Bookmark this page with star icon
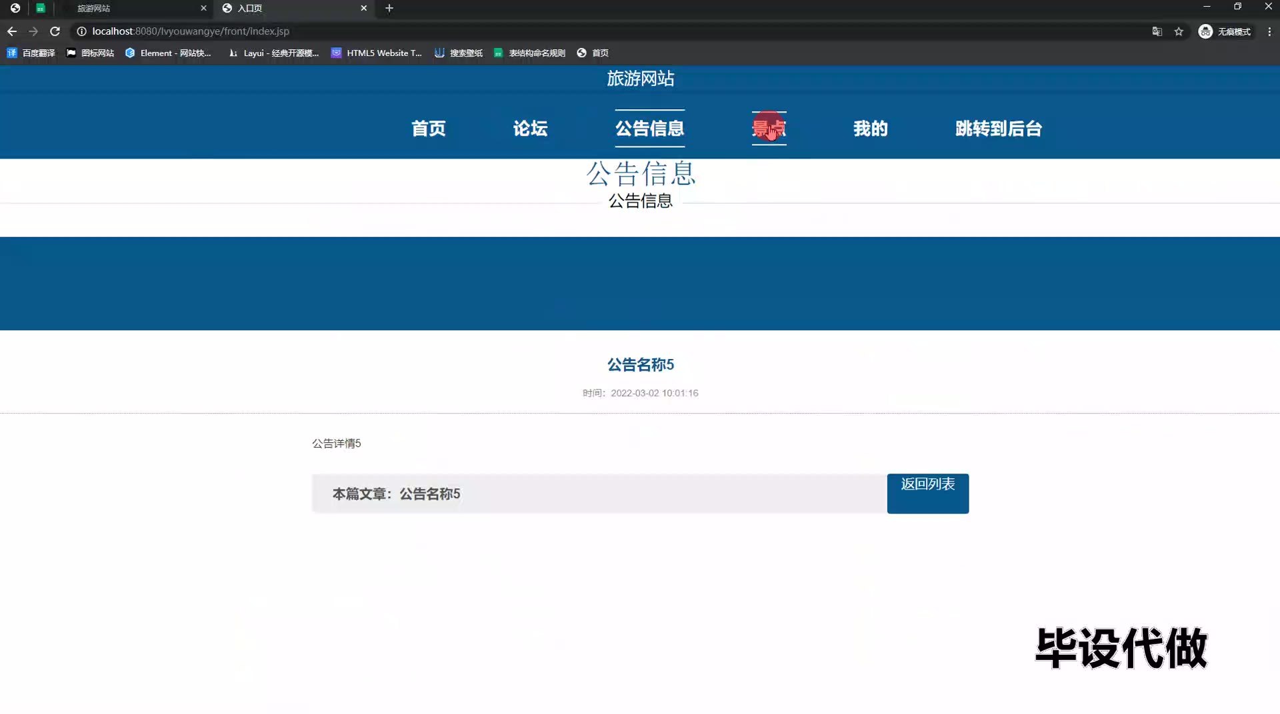The height and width of the screenshot is (714, 1280). tap(1179, 31)
